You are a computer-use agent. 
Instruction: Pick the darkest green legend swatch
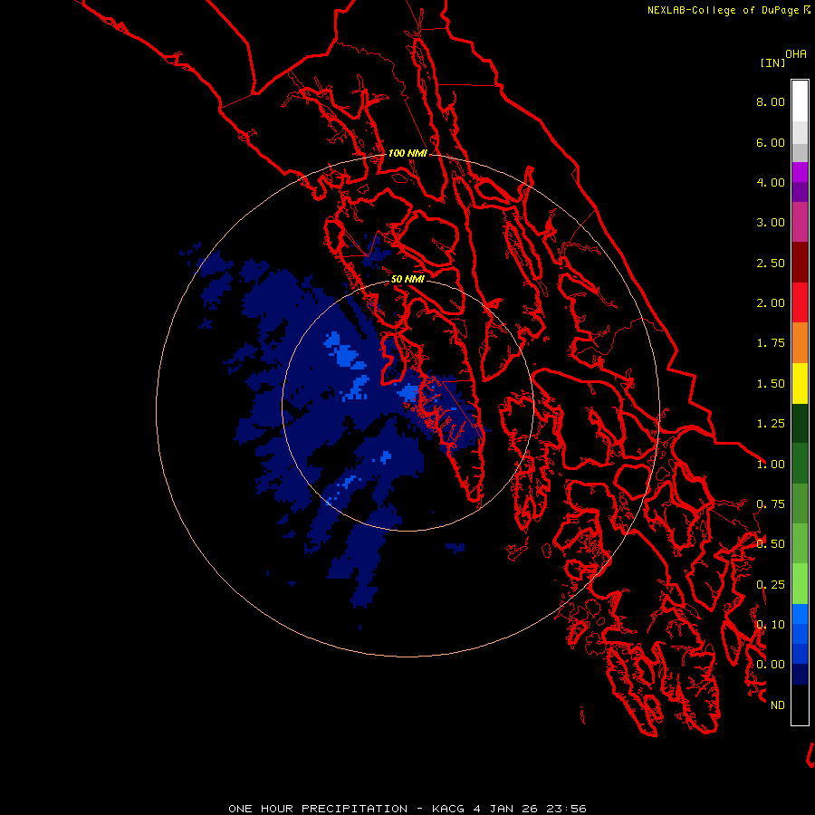800,423
